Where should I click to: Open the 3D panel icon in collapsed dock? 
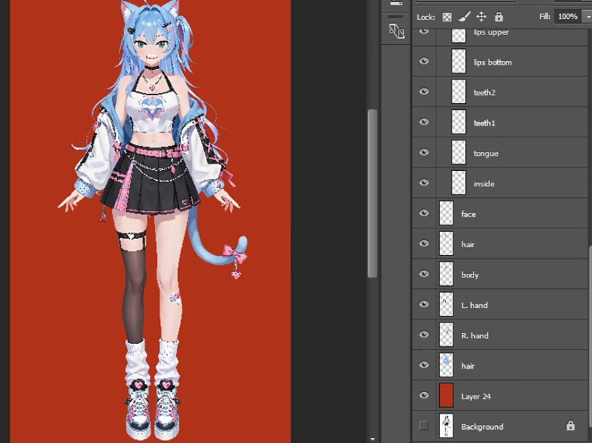397,31
